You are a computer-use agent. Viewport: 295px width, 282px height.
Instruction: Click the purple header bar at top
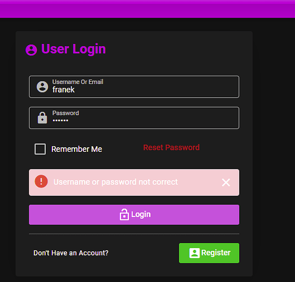[147, 9]
